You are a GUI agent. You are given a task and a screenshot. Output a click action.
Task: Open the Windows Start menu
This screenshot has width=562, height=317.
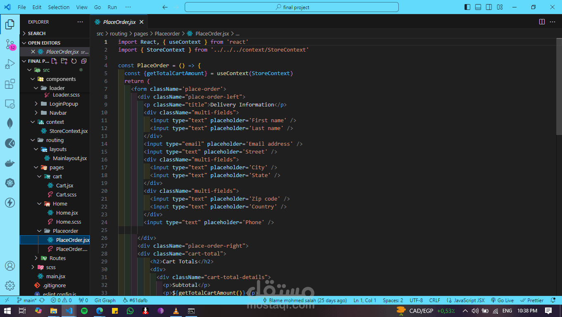tap(7, 311)
